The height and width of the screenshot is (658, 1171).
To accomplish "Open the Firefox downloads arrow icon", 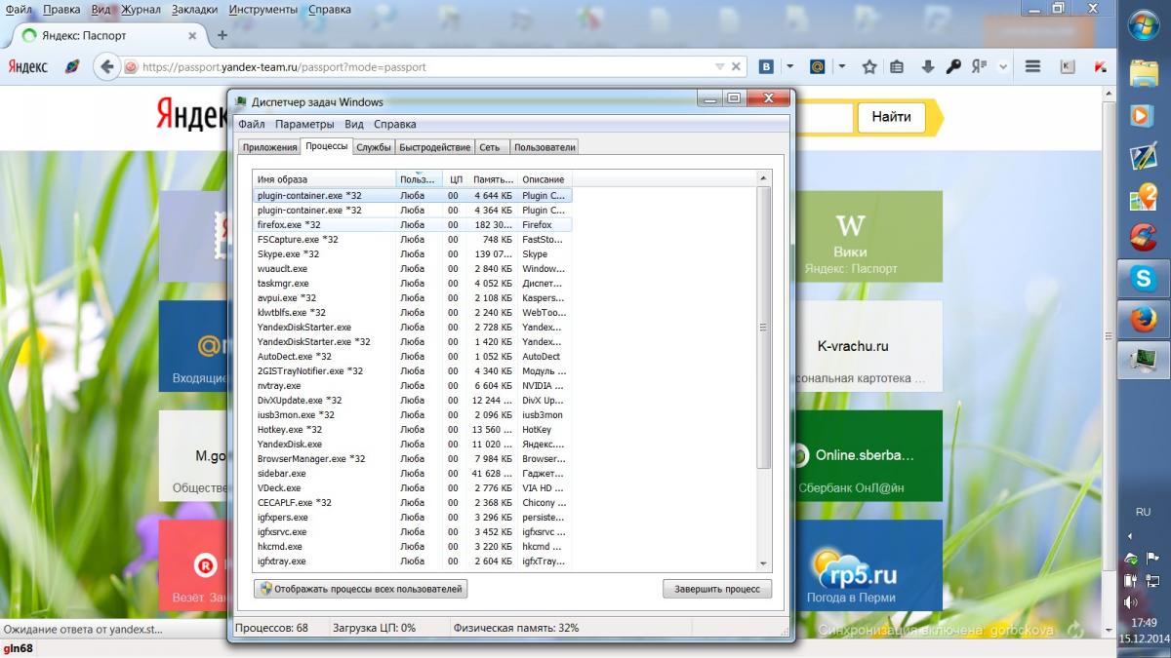I will [x=927, y=67].
